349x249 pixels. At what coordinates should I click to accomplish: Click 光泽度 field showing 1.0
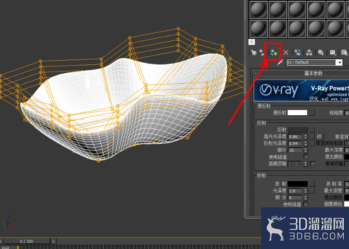pos(295,191)
